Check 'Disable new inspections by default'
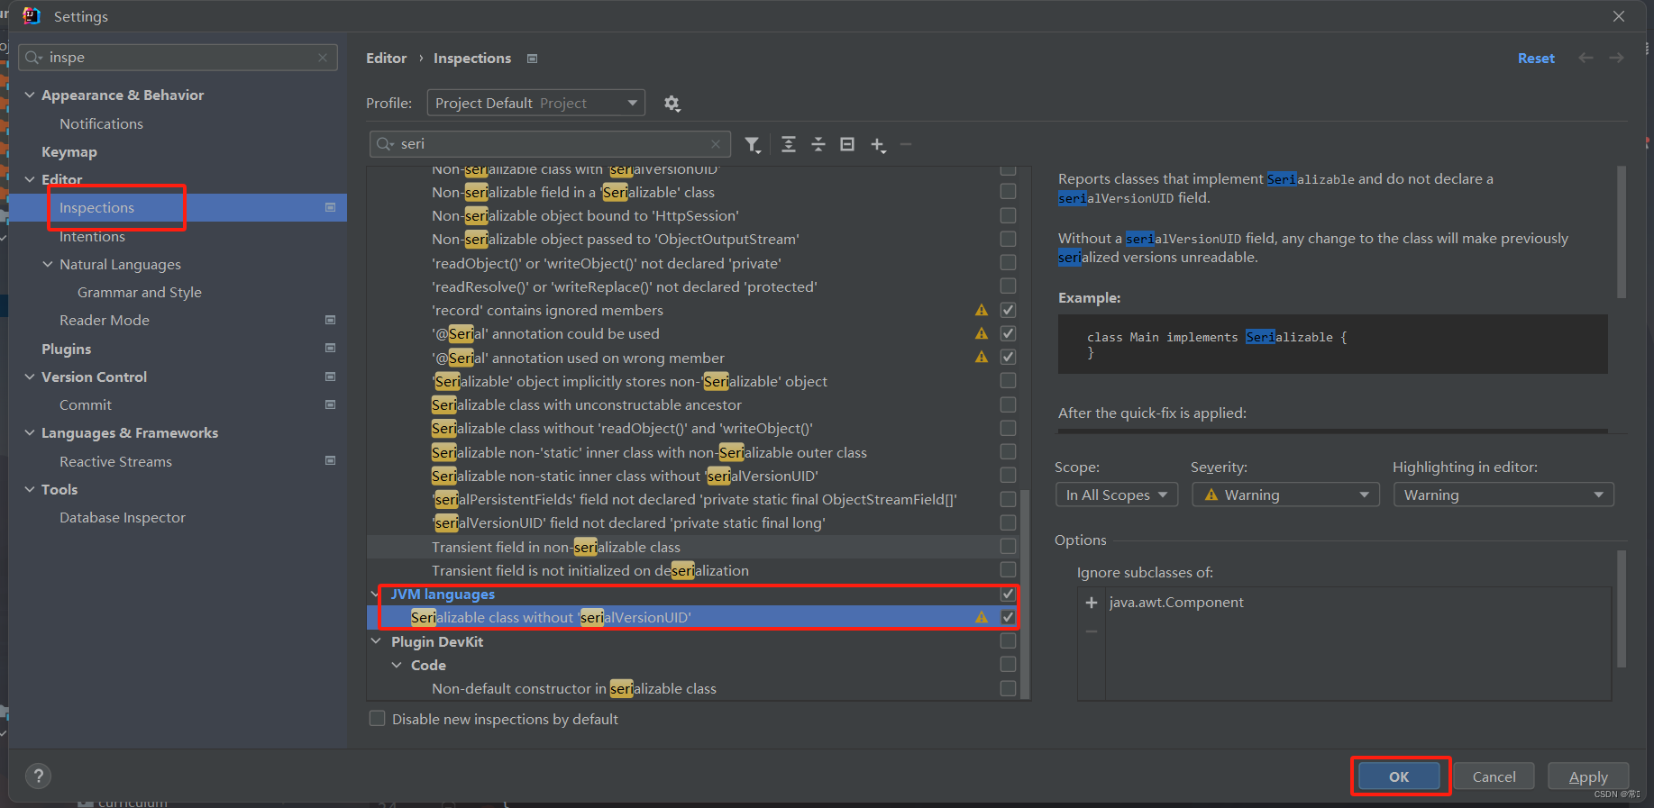This screenshot has height=808, width=1654. [x=378, y=718]
